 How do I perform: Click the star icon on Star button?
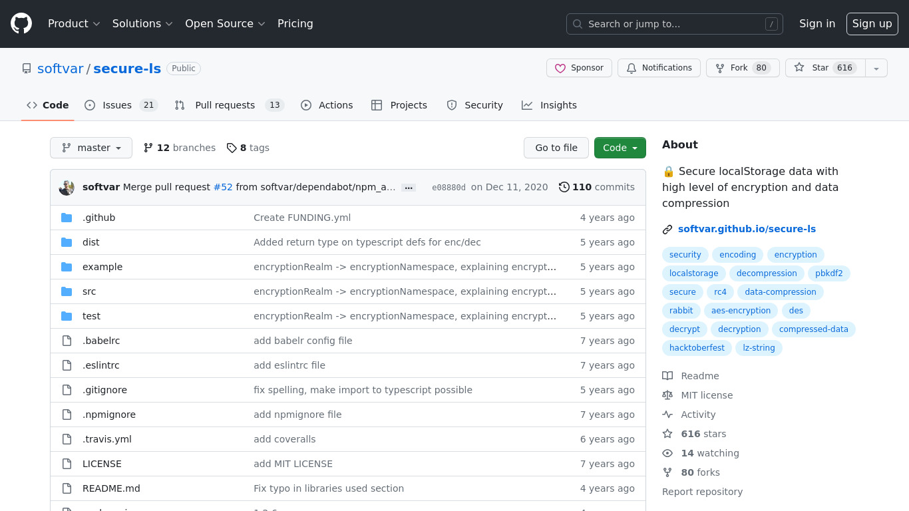[799, 67]
